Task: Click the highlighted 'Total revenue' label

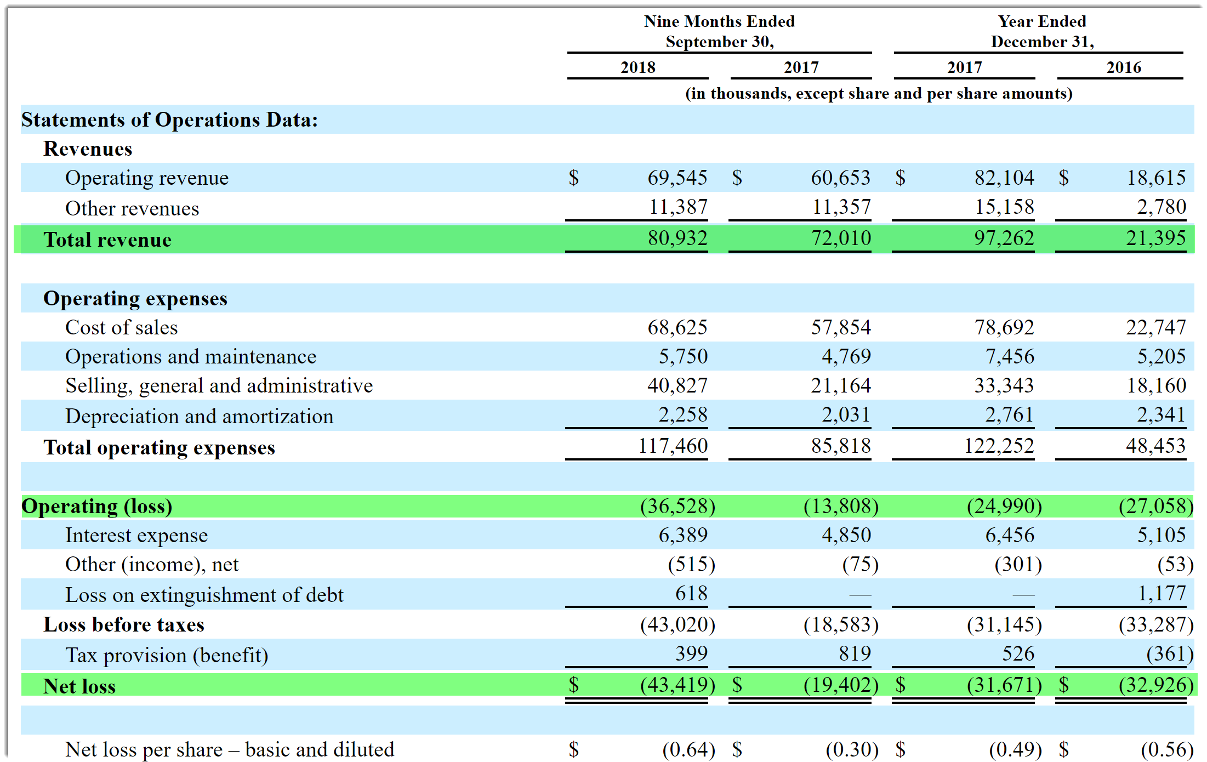Action: [107, 240]
